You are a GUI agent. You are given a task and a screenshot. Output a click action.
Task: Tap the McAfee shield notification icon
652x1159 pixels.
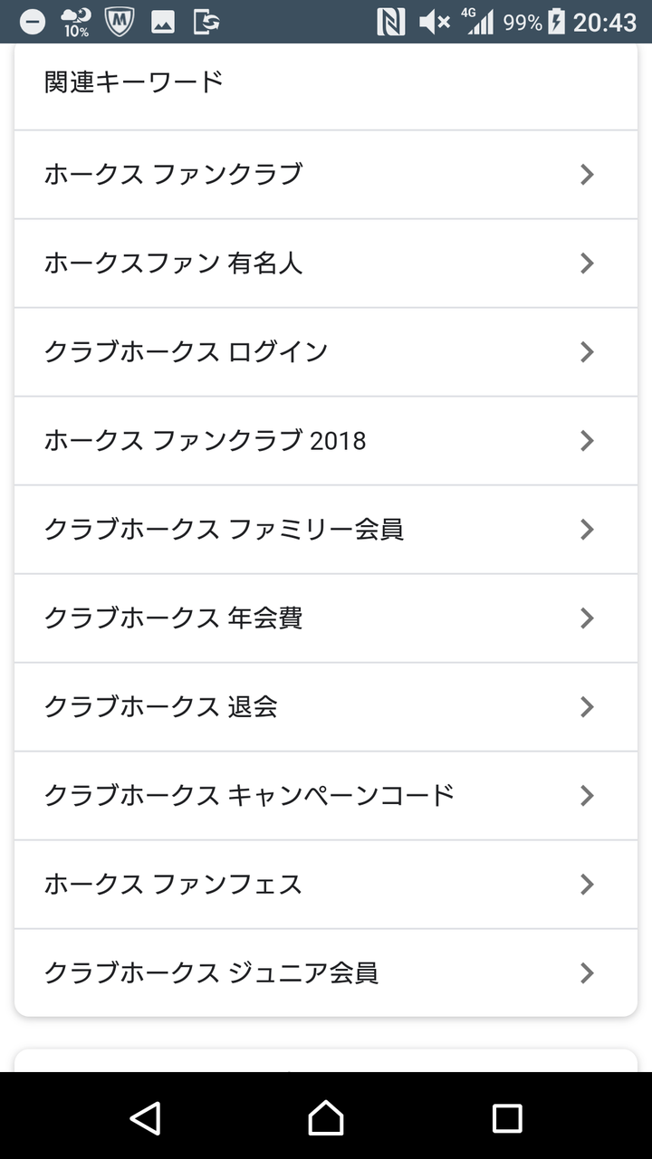click(120, 22)
